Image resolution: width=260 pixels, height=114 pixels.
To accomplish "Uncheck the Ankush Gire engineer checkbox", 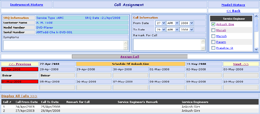I will pyautogui.click(x=213, y=24).
